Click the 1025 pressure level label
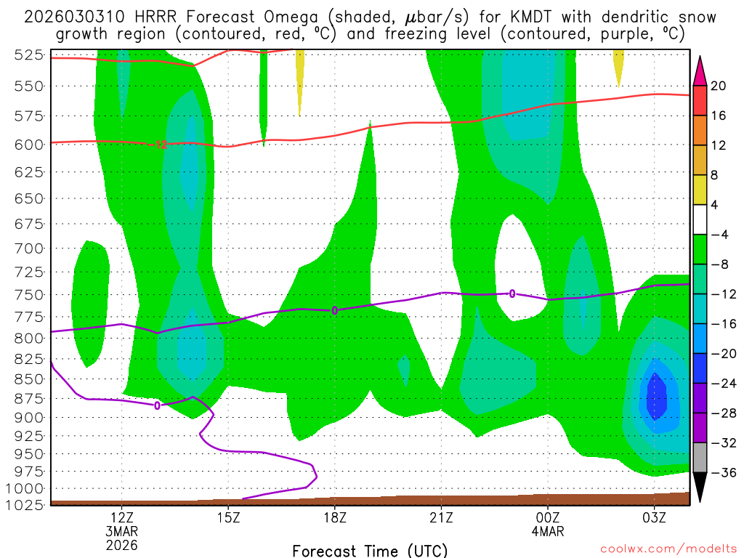744x558 pixels. point(25,504)
